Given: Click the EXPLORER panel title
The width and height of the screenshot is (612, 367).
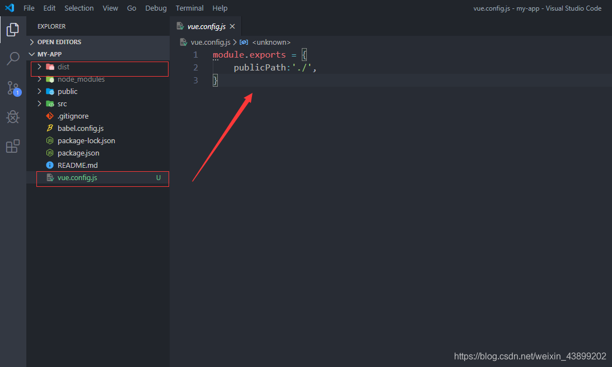Looking at the screenshot, I should (x=52, y=26).
